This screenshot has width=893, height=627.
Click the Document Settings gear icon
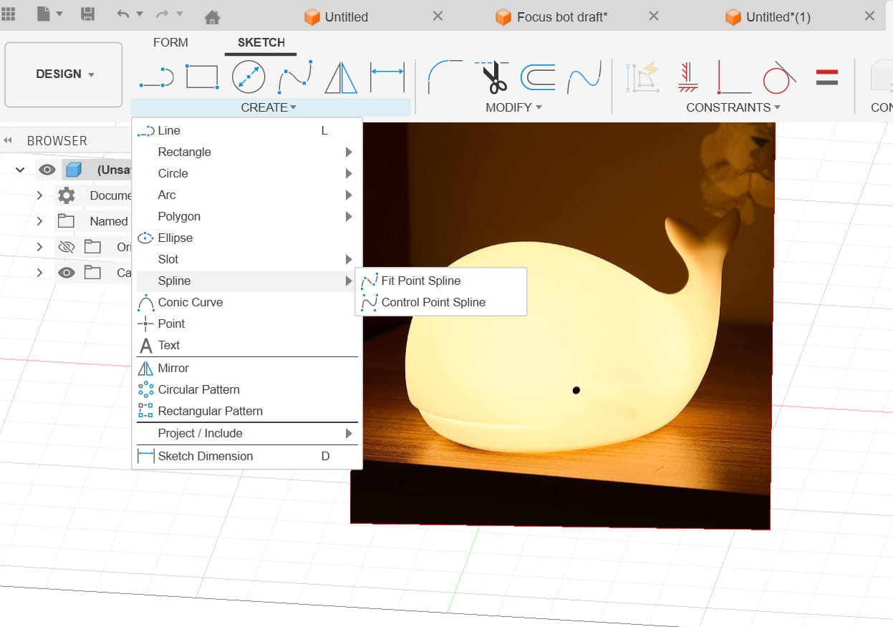coord(67,195)
